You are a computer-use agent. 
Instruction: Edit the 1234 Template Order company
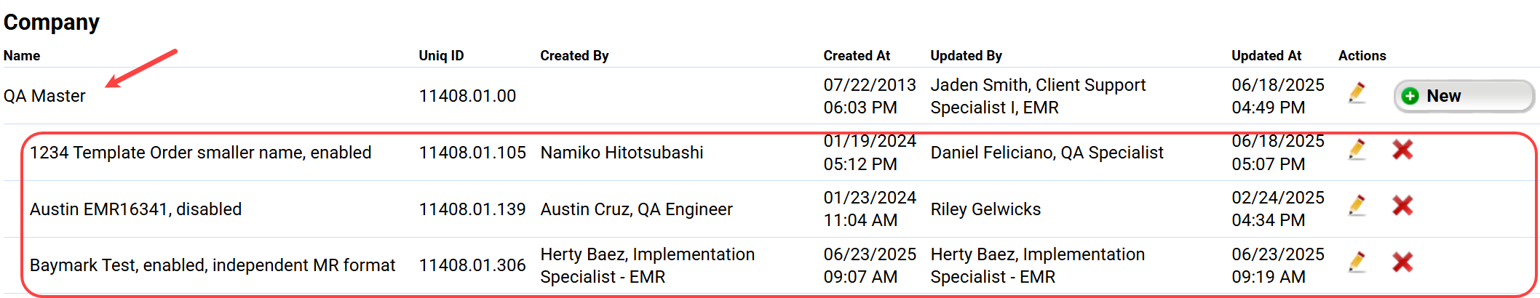1357,150
